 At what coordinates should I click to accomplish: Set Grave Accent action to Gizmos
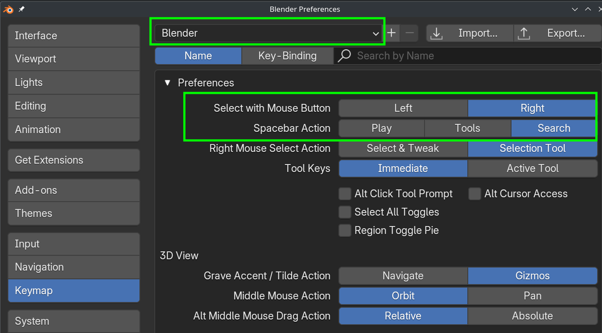click(x=532, y=276)
